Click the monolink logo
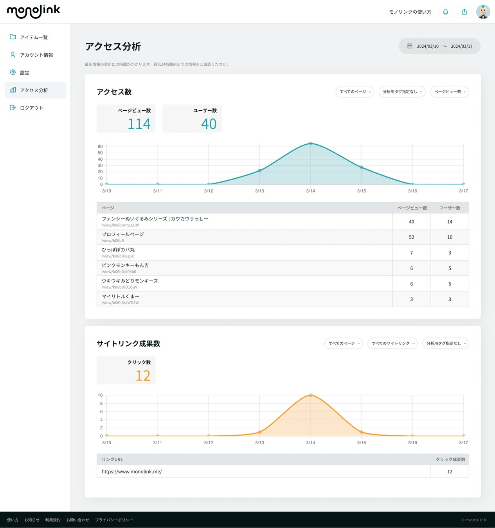This screenshot has height=528, width=495. click(34, 11)
